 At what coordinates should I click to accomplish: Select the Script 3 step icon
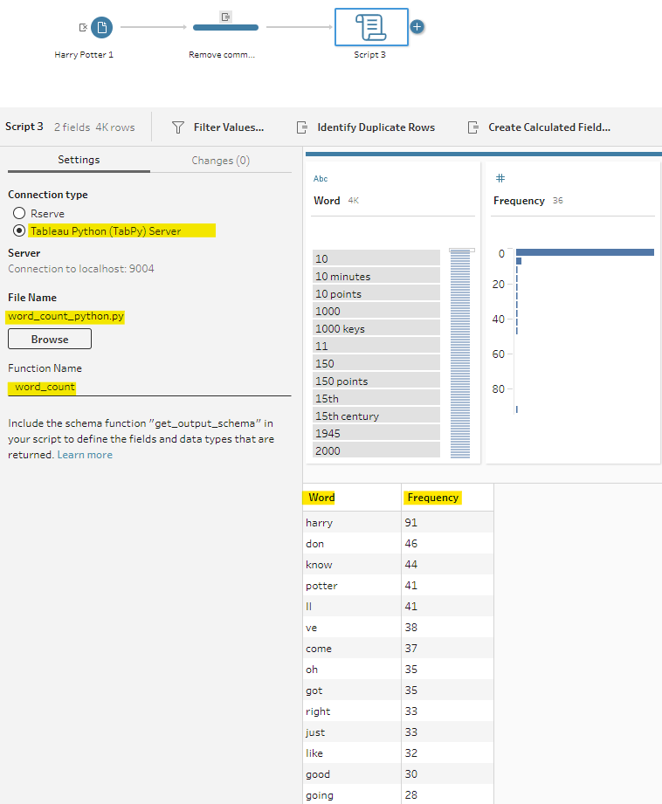click(x=371, y=27)
